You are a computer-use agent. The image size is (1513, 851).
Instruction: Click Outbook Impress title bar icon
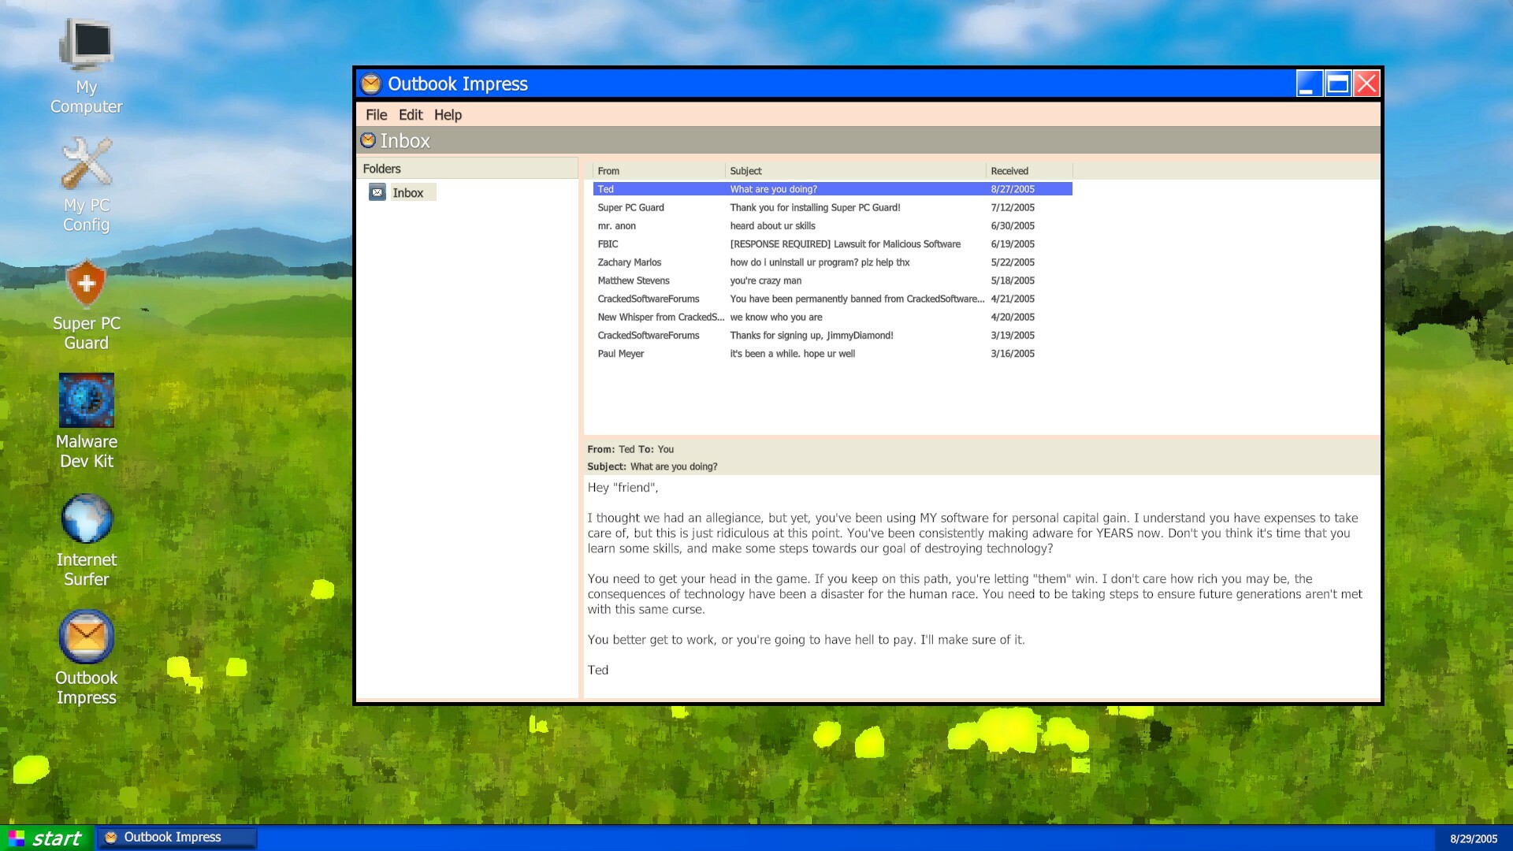click(370, 84)
